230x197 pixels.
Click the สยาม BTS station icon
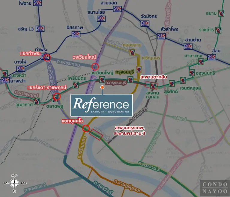[x=221, y=13]
